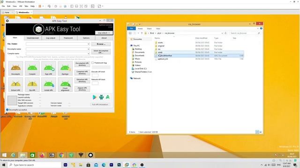Click the Compiled APK directory button
Viewport: 300px width, 168px height.
[x=82, y=72]
